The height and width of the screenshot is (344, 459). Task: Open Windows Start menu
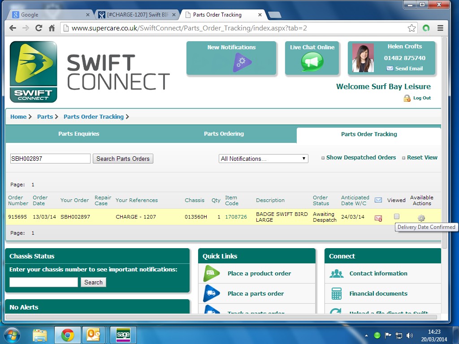point(12,335)
